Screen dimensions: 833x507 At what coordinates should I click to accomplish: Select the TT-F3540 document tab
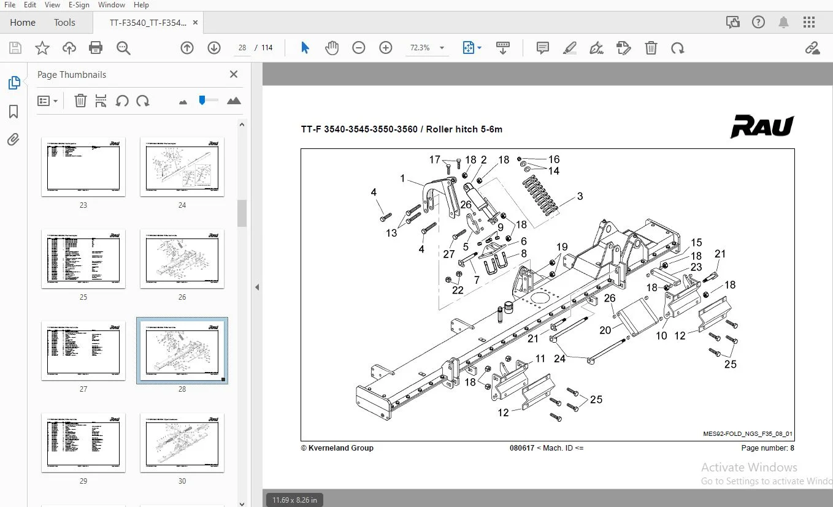point(148,23)
